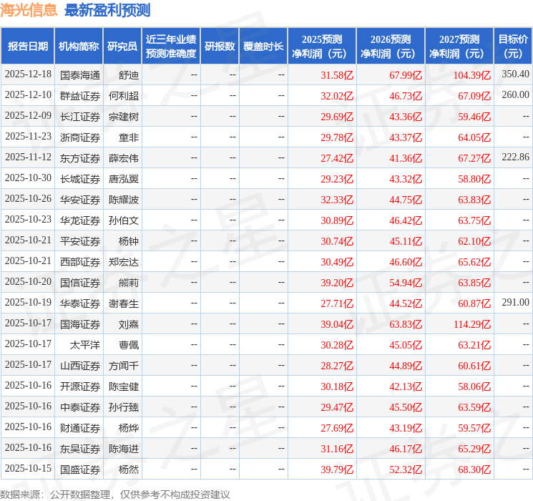
Task: Click the 数据来源 disclaimer footer text
Action: [x=115, y=494]
